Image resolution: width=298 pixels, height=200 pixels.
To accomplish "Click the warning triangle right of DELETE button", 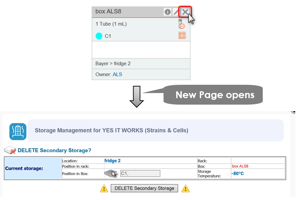I will click(x=185, y=188).
